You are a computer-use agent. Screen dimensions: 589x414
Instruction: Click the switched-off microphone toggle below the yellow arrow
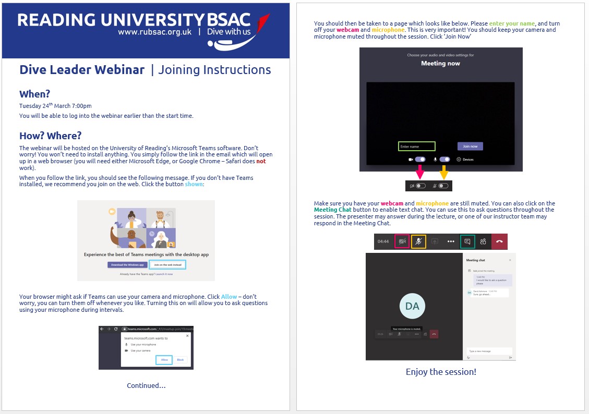(443, 186)
